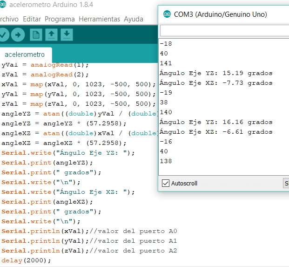Click the code line 'xVal = map(xVal, 0, 1023, -500, 500);'
The height and width of the screenshot is (267, 289).
(79, 84)
